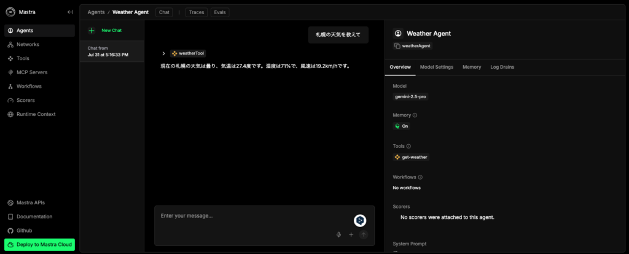Viewport: 629px width, 254px height.
Task: Click the info icon next to Memory
Action: click(x=415, y=115)
